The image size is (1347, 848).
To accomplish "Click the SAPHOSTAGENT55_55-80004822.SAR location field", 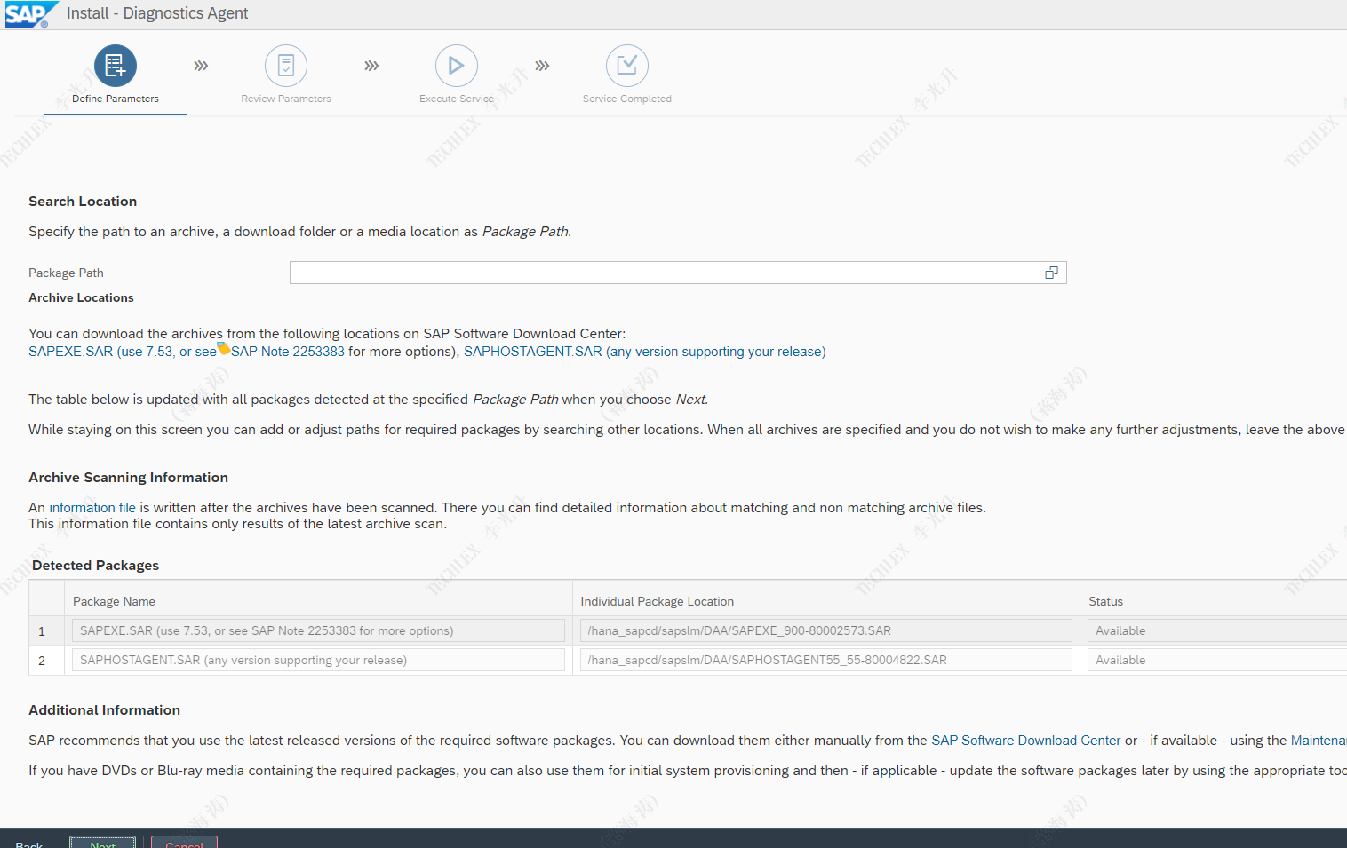I will pos(826,660).
